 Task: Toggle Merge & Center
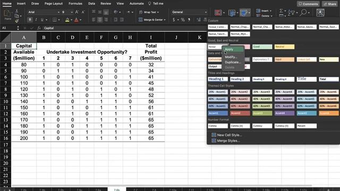point(152,20)
